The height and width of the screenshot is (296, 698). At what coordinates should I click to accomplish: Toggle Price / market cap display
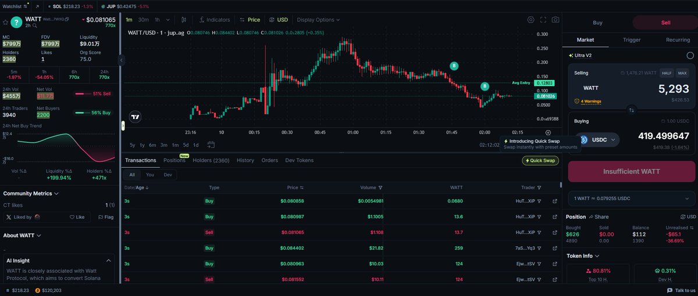pyautogui.click(x=250, y=20)
